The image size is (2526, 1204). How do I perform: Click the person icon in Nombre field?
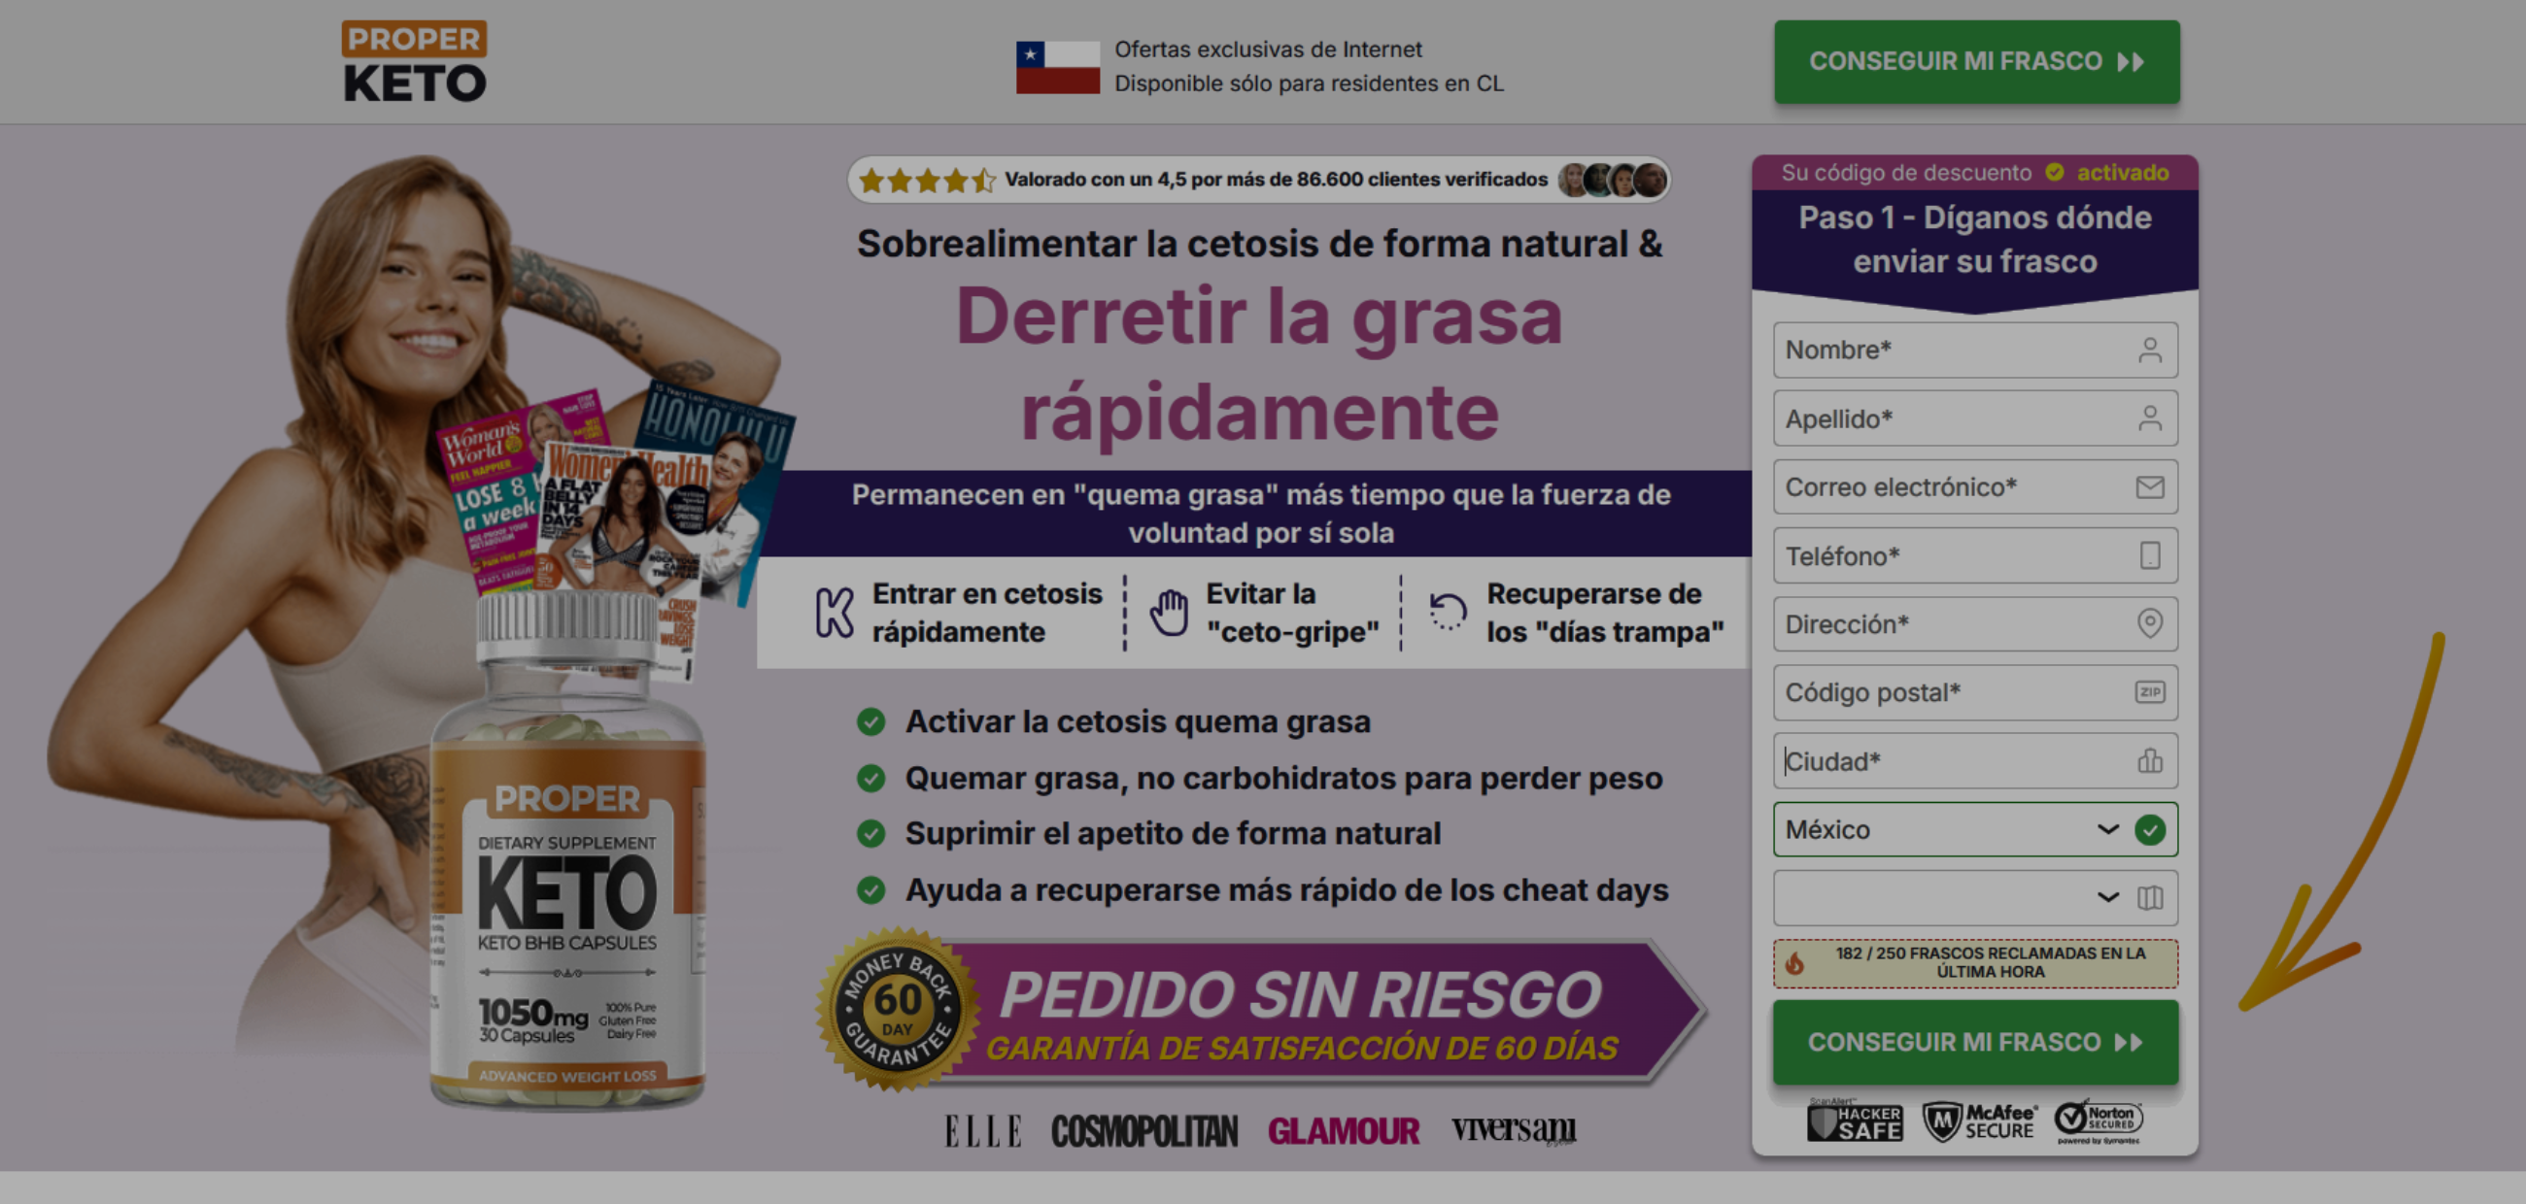[x=2149, y=350]
